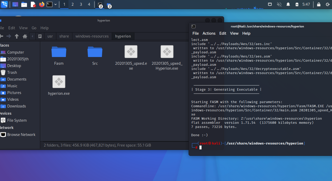332x181 pixels.
Task: Switch to workspace 3
Action: click(81, 4)
